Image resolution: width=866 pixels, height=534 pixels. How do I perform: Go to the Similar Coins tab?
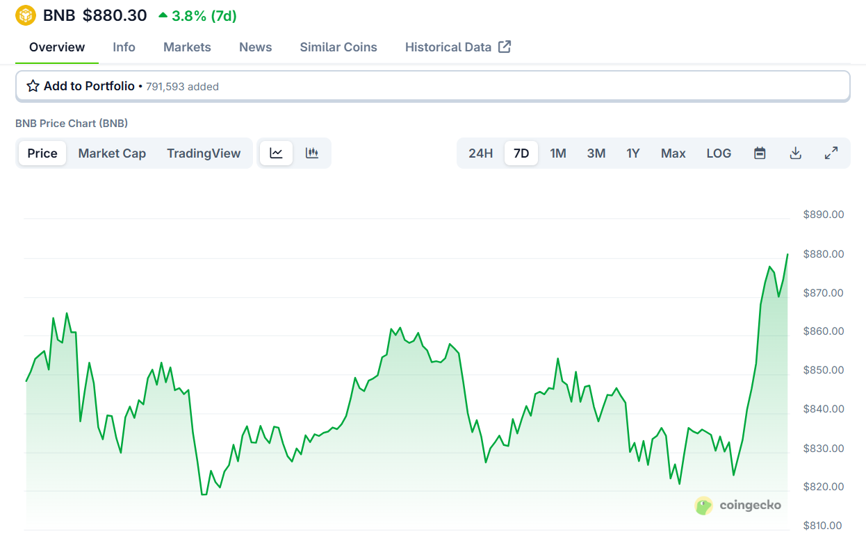click(x=338, y=47)
